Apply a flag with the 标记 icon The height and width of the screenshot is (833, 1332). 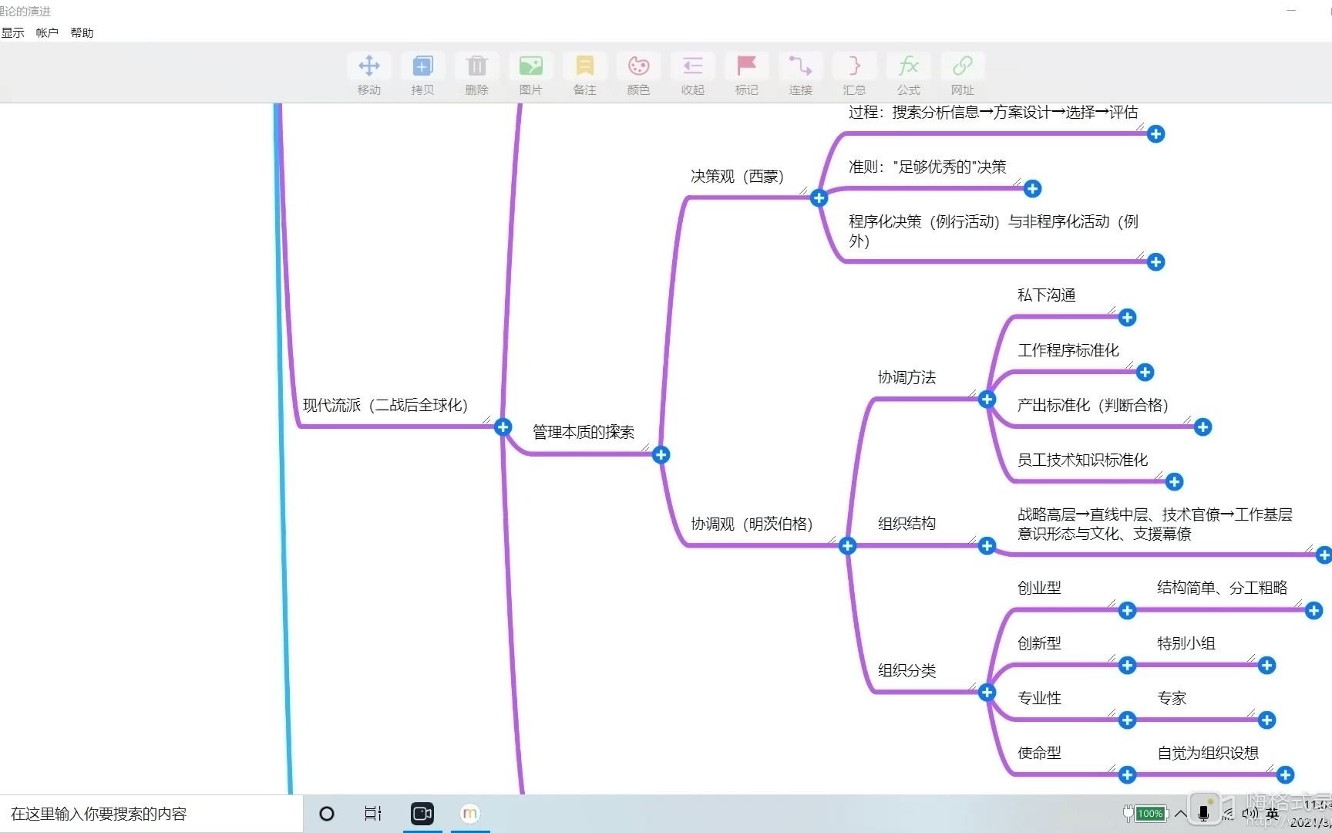click(745, 73)
